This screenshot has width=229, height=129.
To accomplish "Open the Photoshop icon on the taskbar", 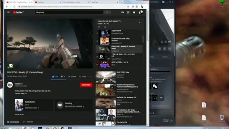I will [40, 128].
